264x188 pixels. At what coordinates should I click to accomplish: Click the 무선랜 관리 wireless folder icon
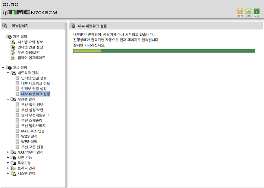coord(13,99)
